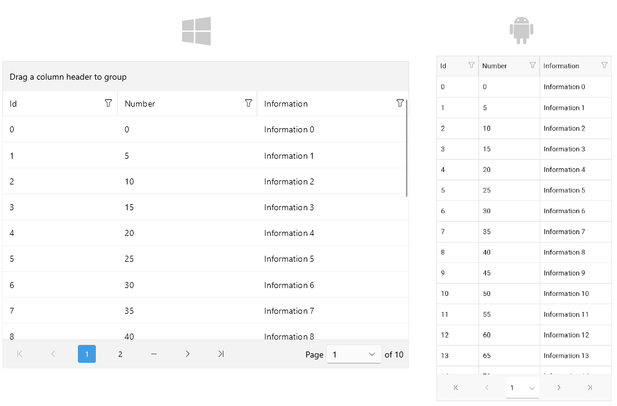Jump to the first page in the Windows pager
617x406 pixels.
(20, 354)
